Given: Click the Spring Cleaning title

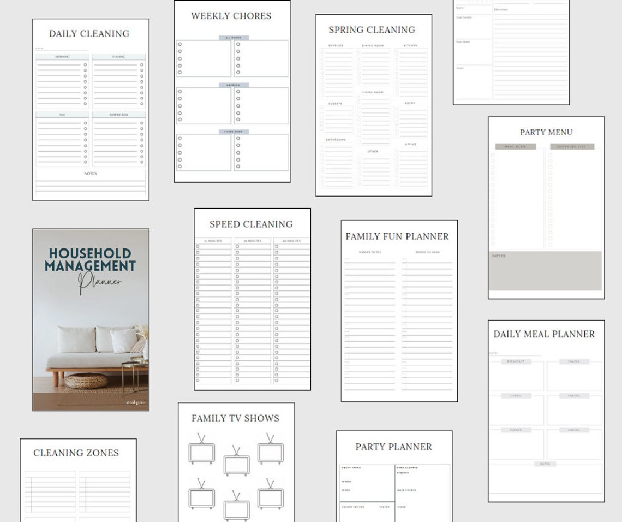Looking at the screenshot, I should [371, 30].
